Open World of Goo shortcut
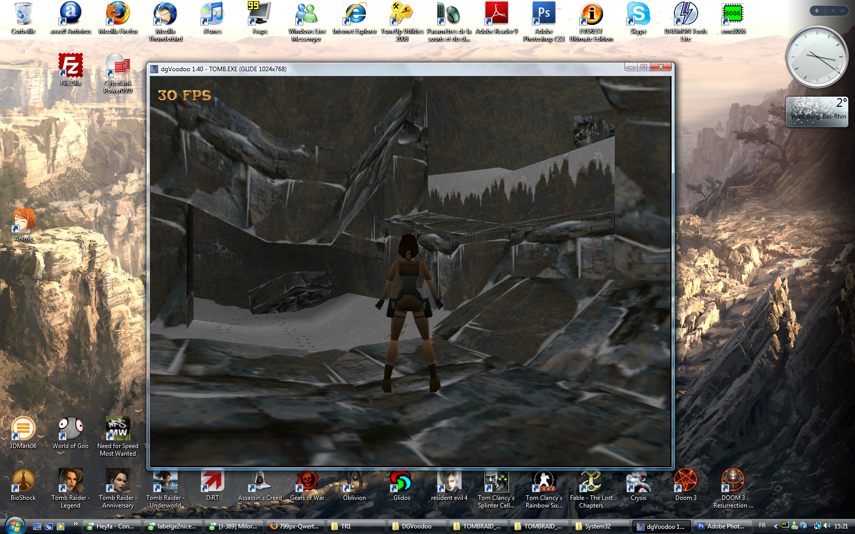 click(x=71, y=433)
